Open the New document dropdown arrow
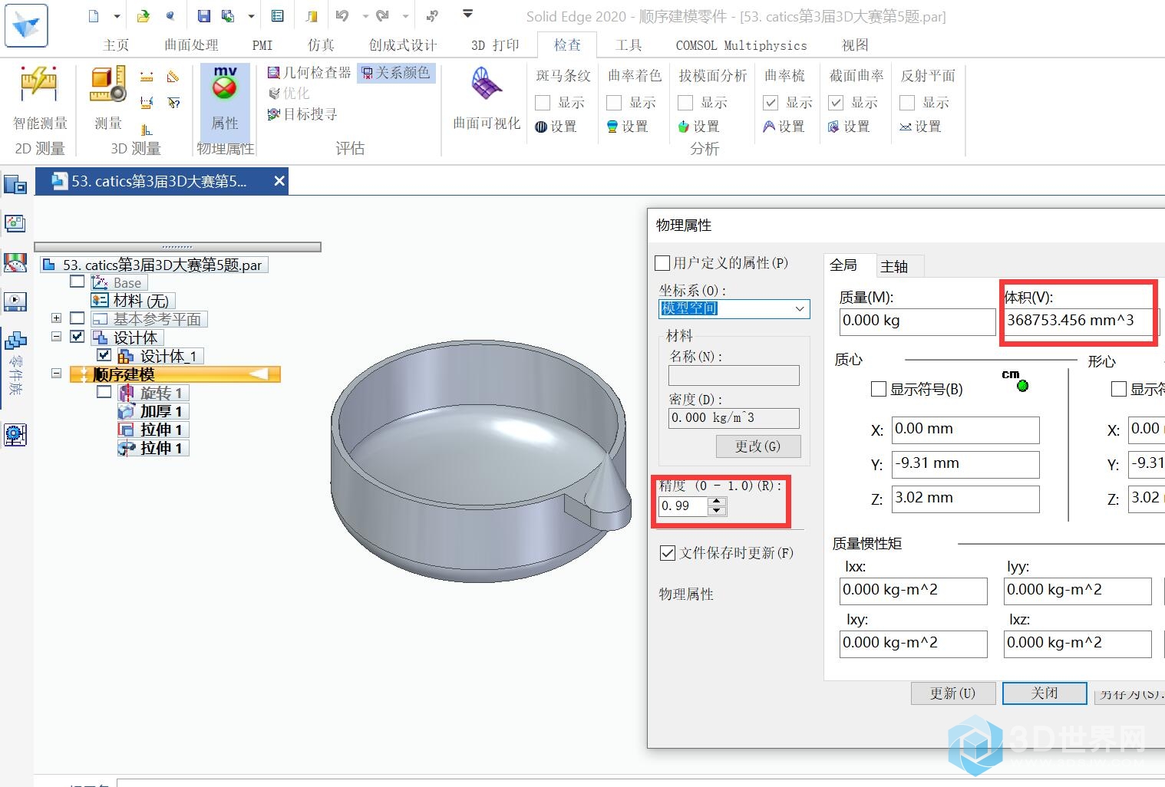Image resolution: width=1165 pixels, height=787 pixels. point(117,15)
